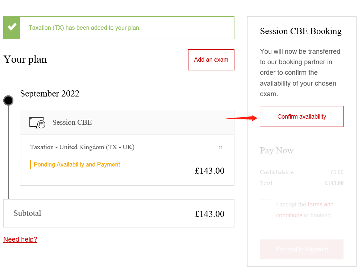Click the Session CBE Booking heading
The width and height of the screenshot is (362, 267).
coord(301,31)
